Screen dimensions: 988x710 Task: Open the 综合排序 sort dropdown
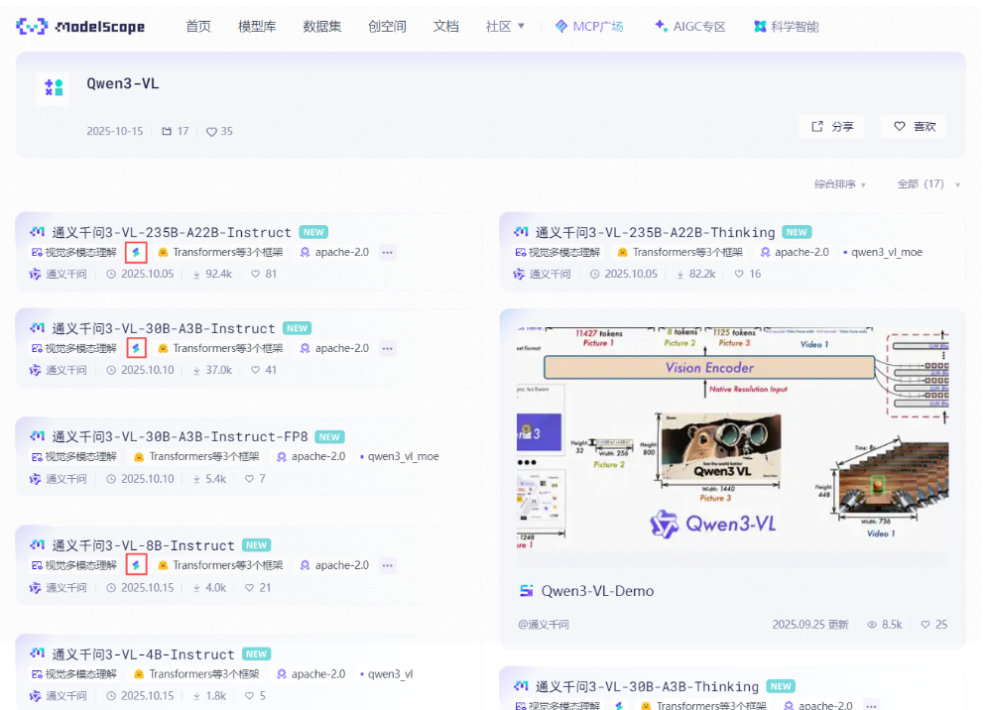point(840,184)
